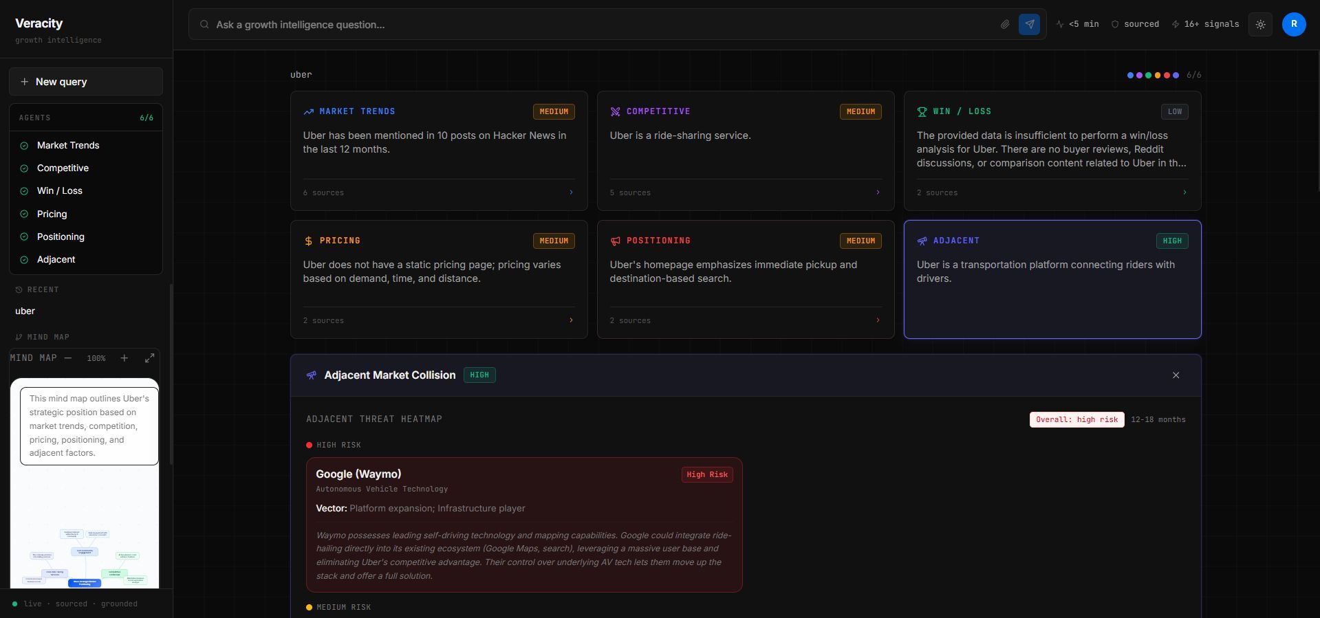Click the 6 sources label on Market Trends
The width and height of the screenshot is (1320, 618).
click(323, 192)
